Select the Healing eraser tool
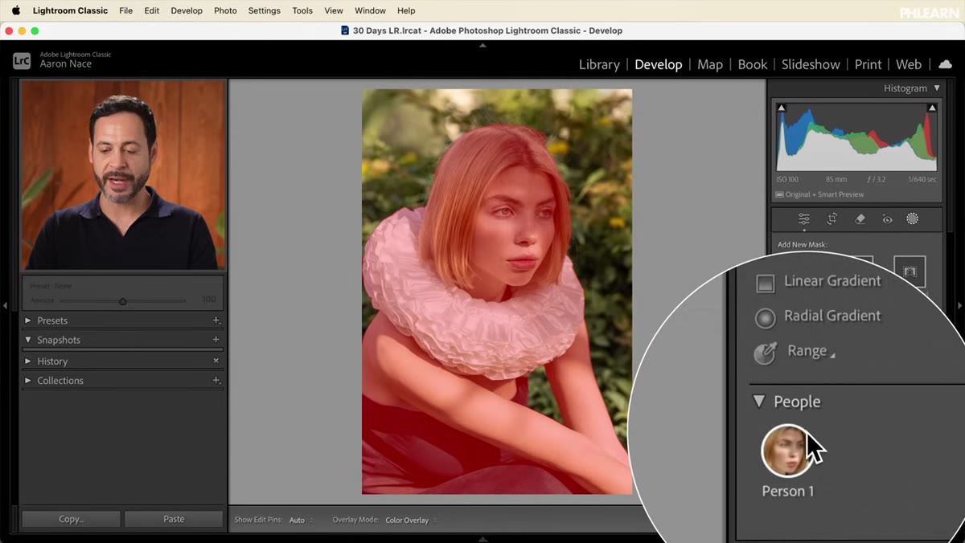The image size is (965, 543). (x=860, y=218)
